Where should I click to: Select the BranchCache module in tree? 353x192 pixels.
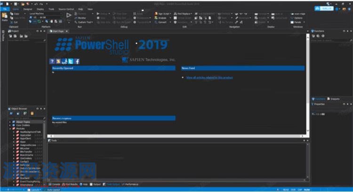tap(26, 155)
